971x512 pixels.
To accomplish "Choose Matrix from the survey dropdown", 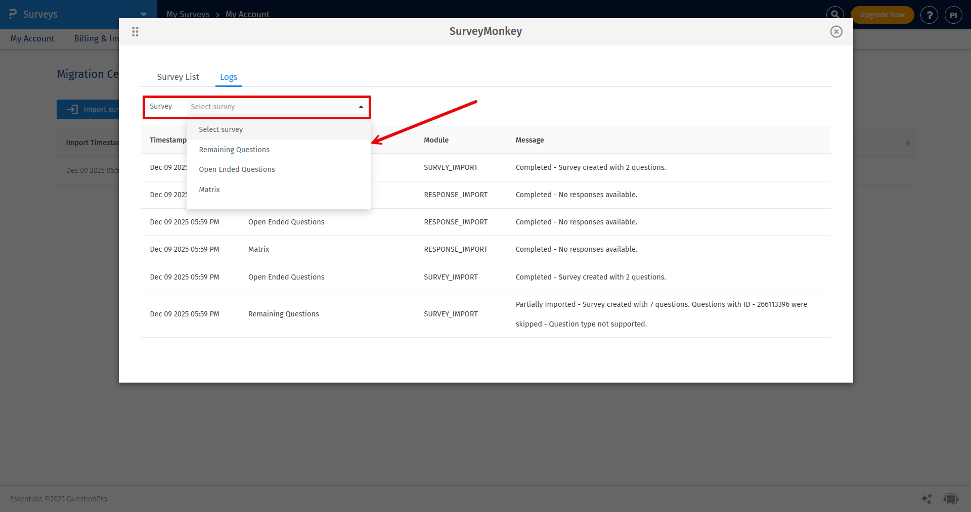I will (209, 189).
